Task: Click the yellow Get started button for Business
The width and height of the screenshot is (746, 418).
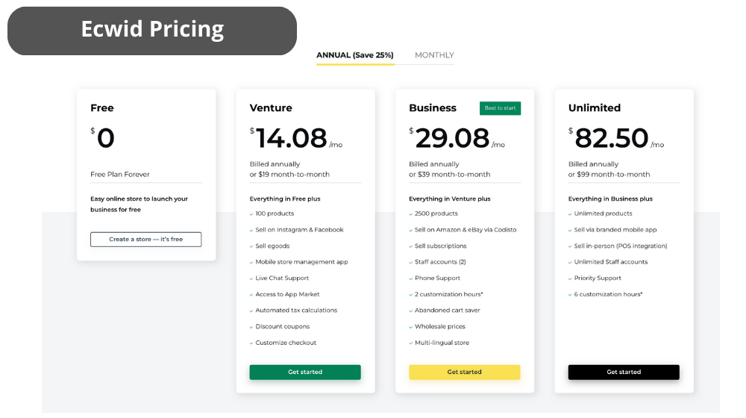Action: (x=464, y=372)
